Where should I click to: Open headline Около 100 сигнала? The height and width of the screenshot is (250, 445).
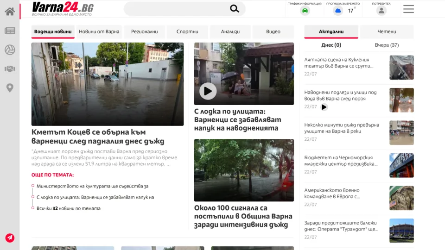(x=243, y=216)
